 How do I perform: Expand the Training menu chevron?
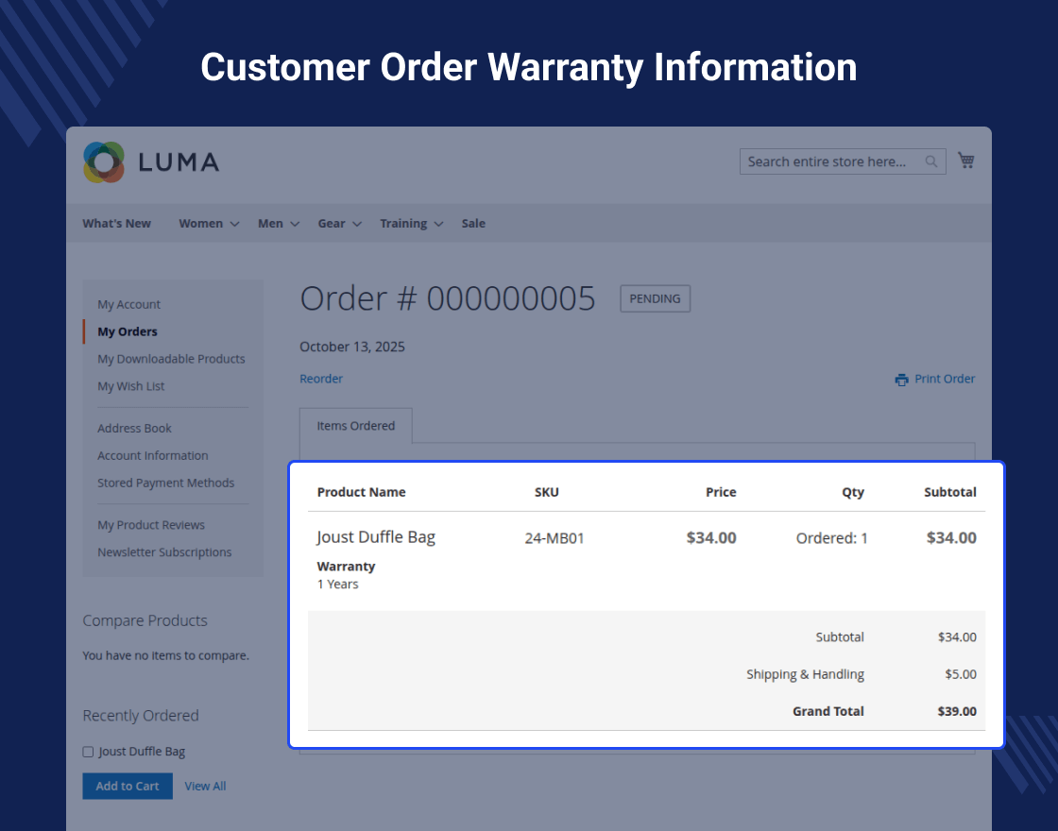coord(438,224)
